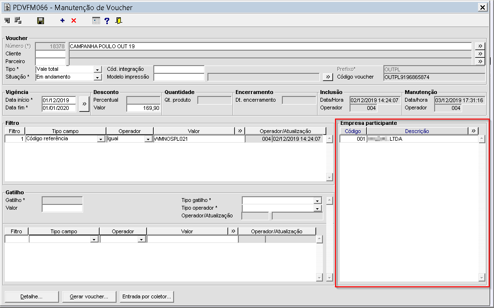The image size is (494, 308).
Task: Click the Detalhe... button
Action: (x=31, y=296)
